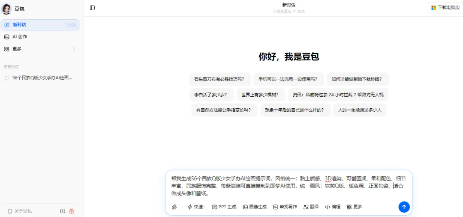Click suggestion 手机可以一边充电一边使用吗？
The height and width of the screenshot is (217, 463).
coord(289,79)
